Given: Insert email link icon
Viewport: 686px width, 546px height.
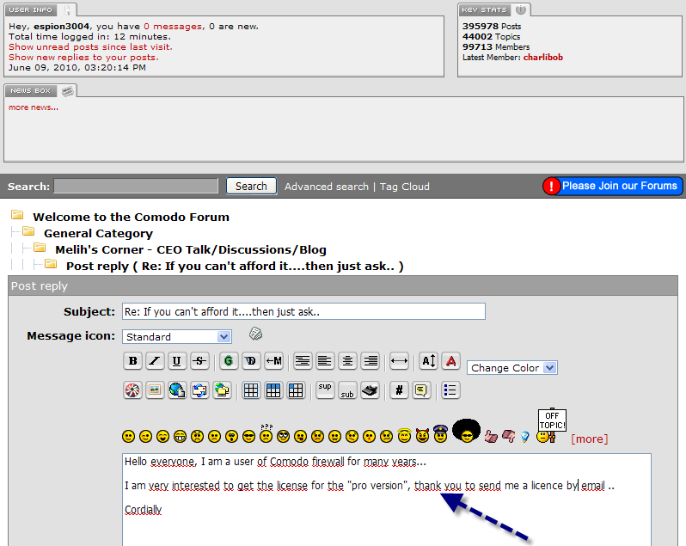Looking at the screenshot, I should (199, 390).
